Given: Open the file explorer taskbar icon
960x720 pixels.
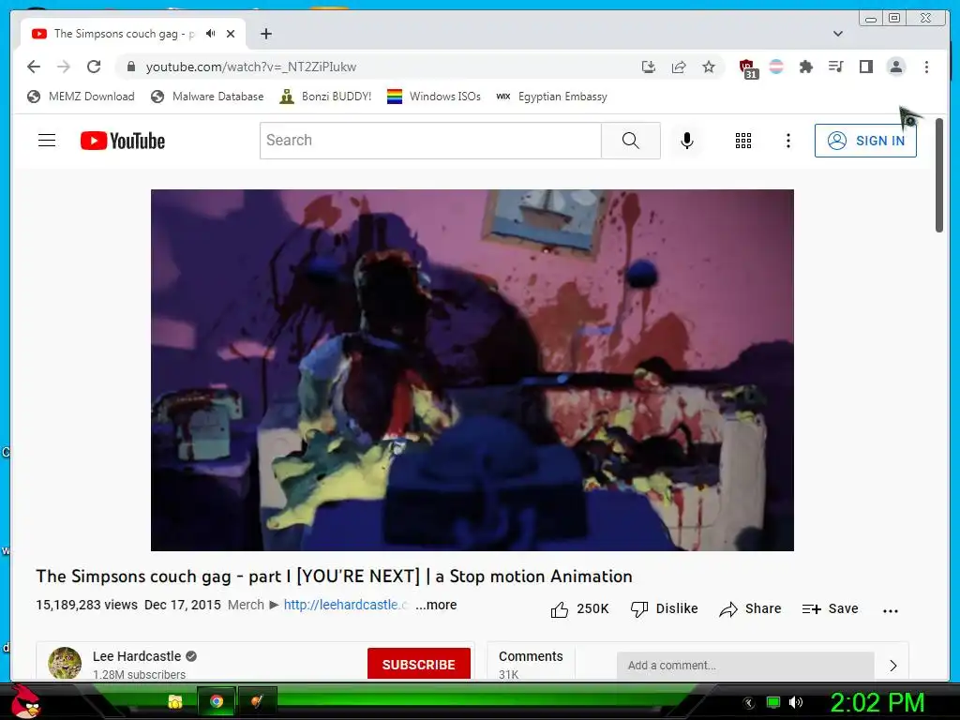Looking at the screenshot, I should [x=175, y=701].
